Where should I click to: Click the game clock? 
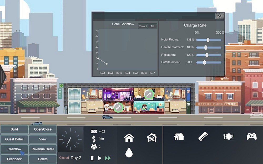coord(70,139)
